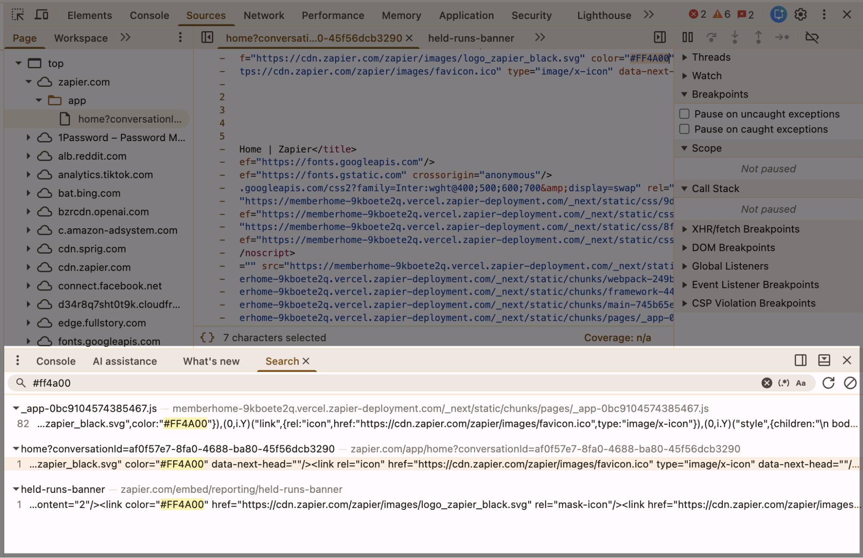Open the Lighthouse panel
The width and height of the screenshot is (863, 558).
tap(604, 15)
